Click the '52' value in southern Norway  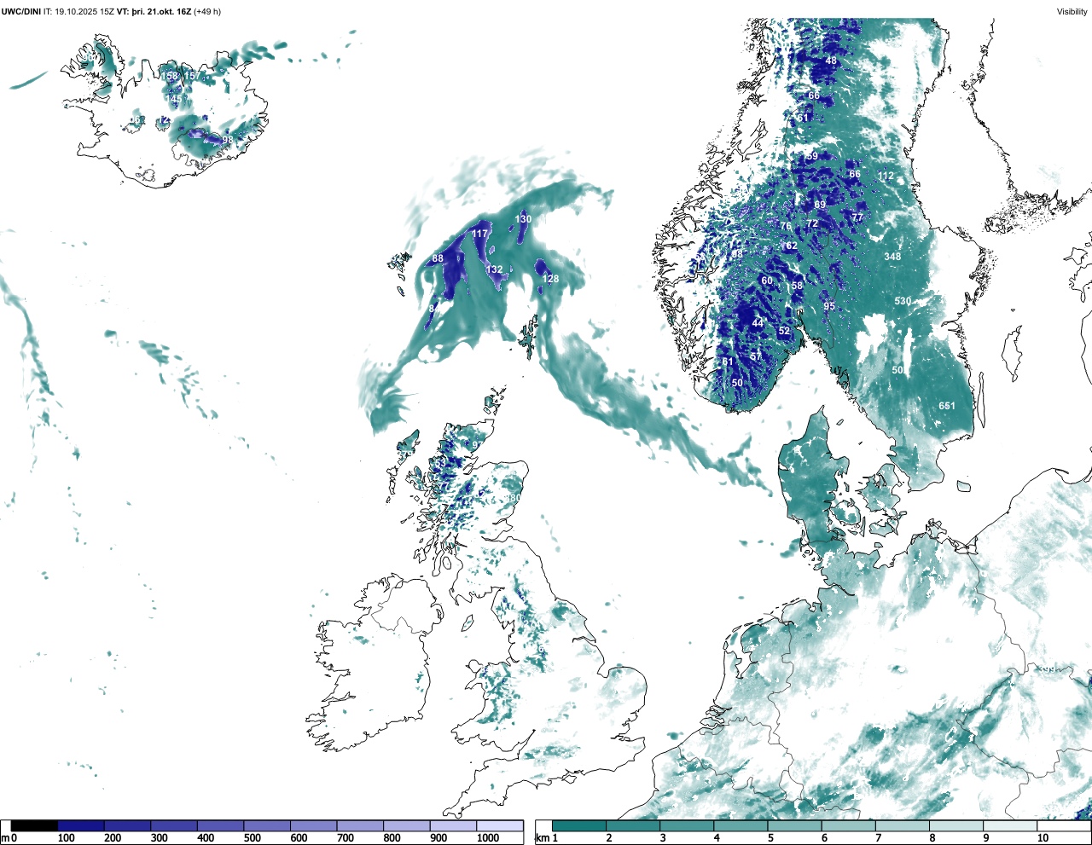[x=784, y=331]
